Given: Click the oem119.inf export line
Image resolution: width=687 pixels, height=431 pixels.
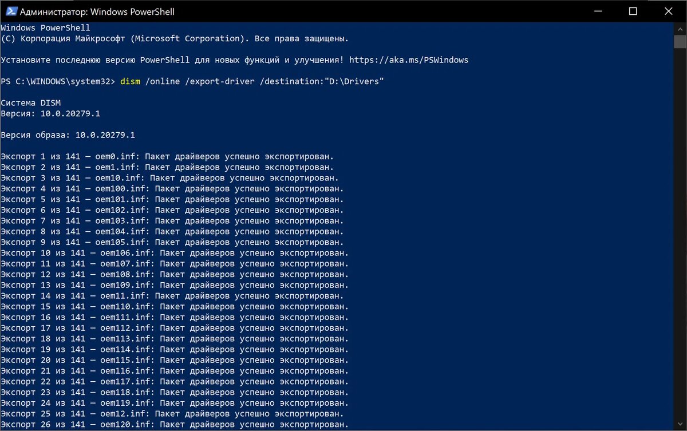Looking at the screenshot, I should [x=175, y=403].
